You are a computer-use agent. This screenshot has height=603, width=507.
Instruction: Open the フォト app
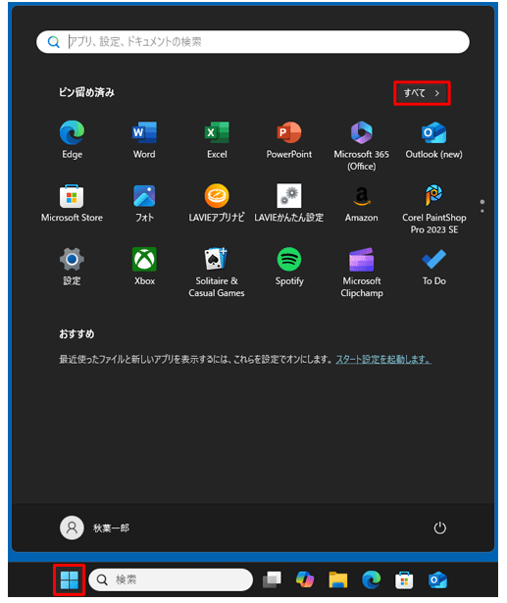tap(144, 203)
